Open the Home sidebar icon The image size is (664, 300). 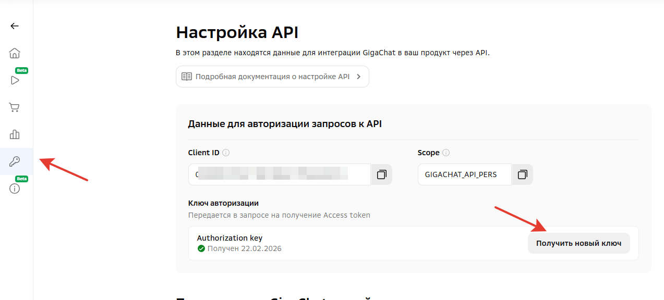[x=15, y=53]
